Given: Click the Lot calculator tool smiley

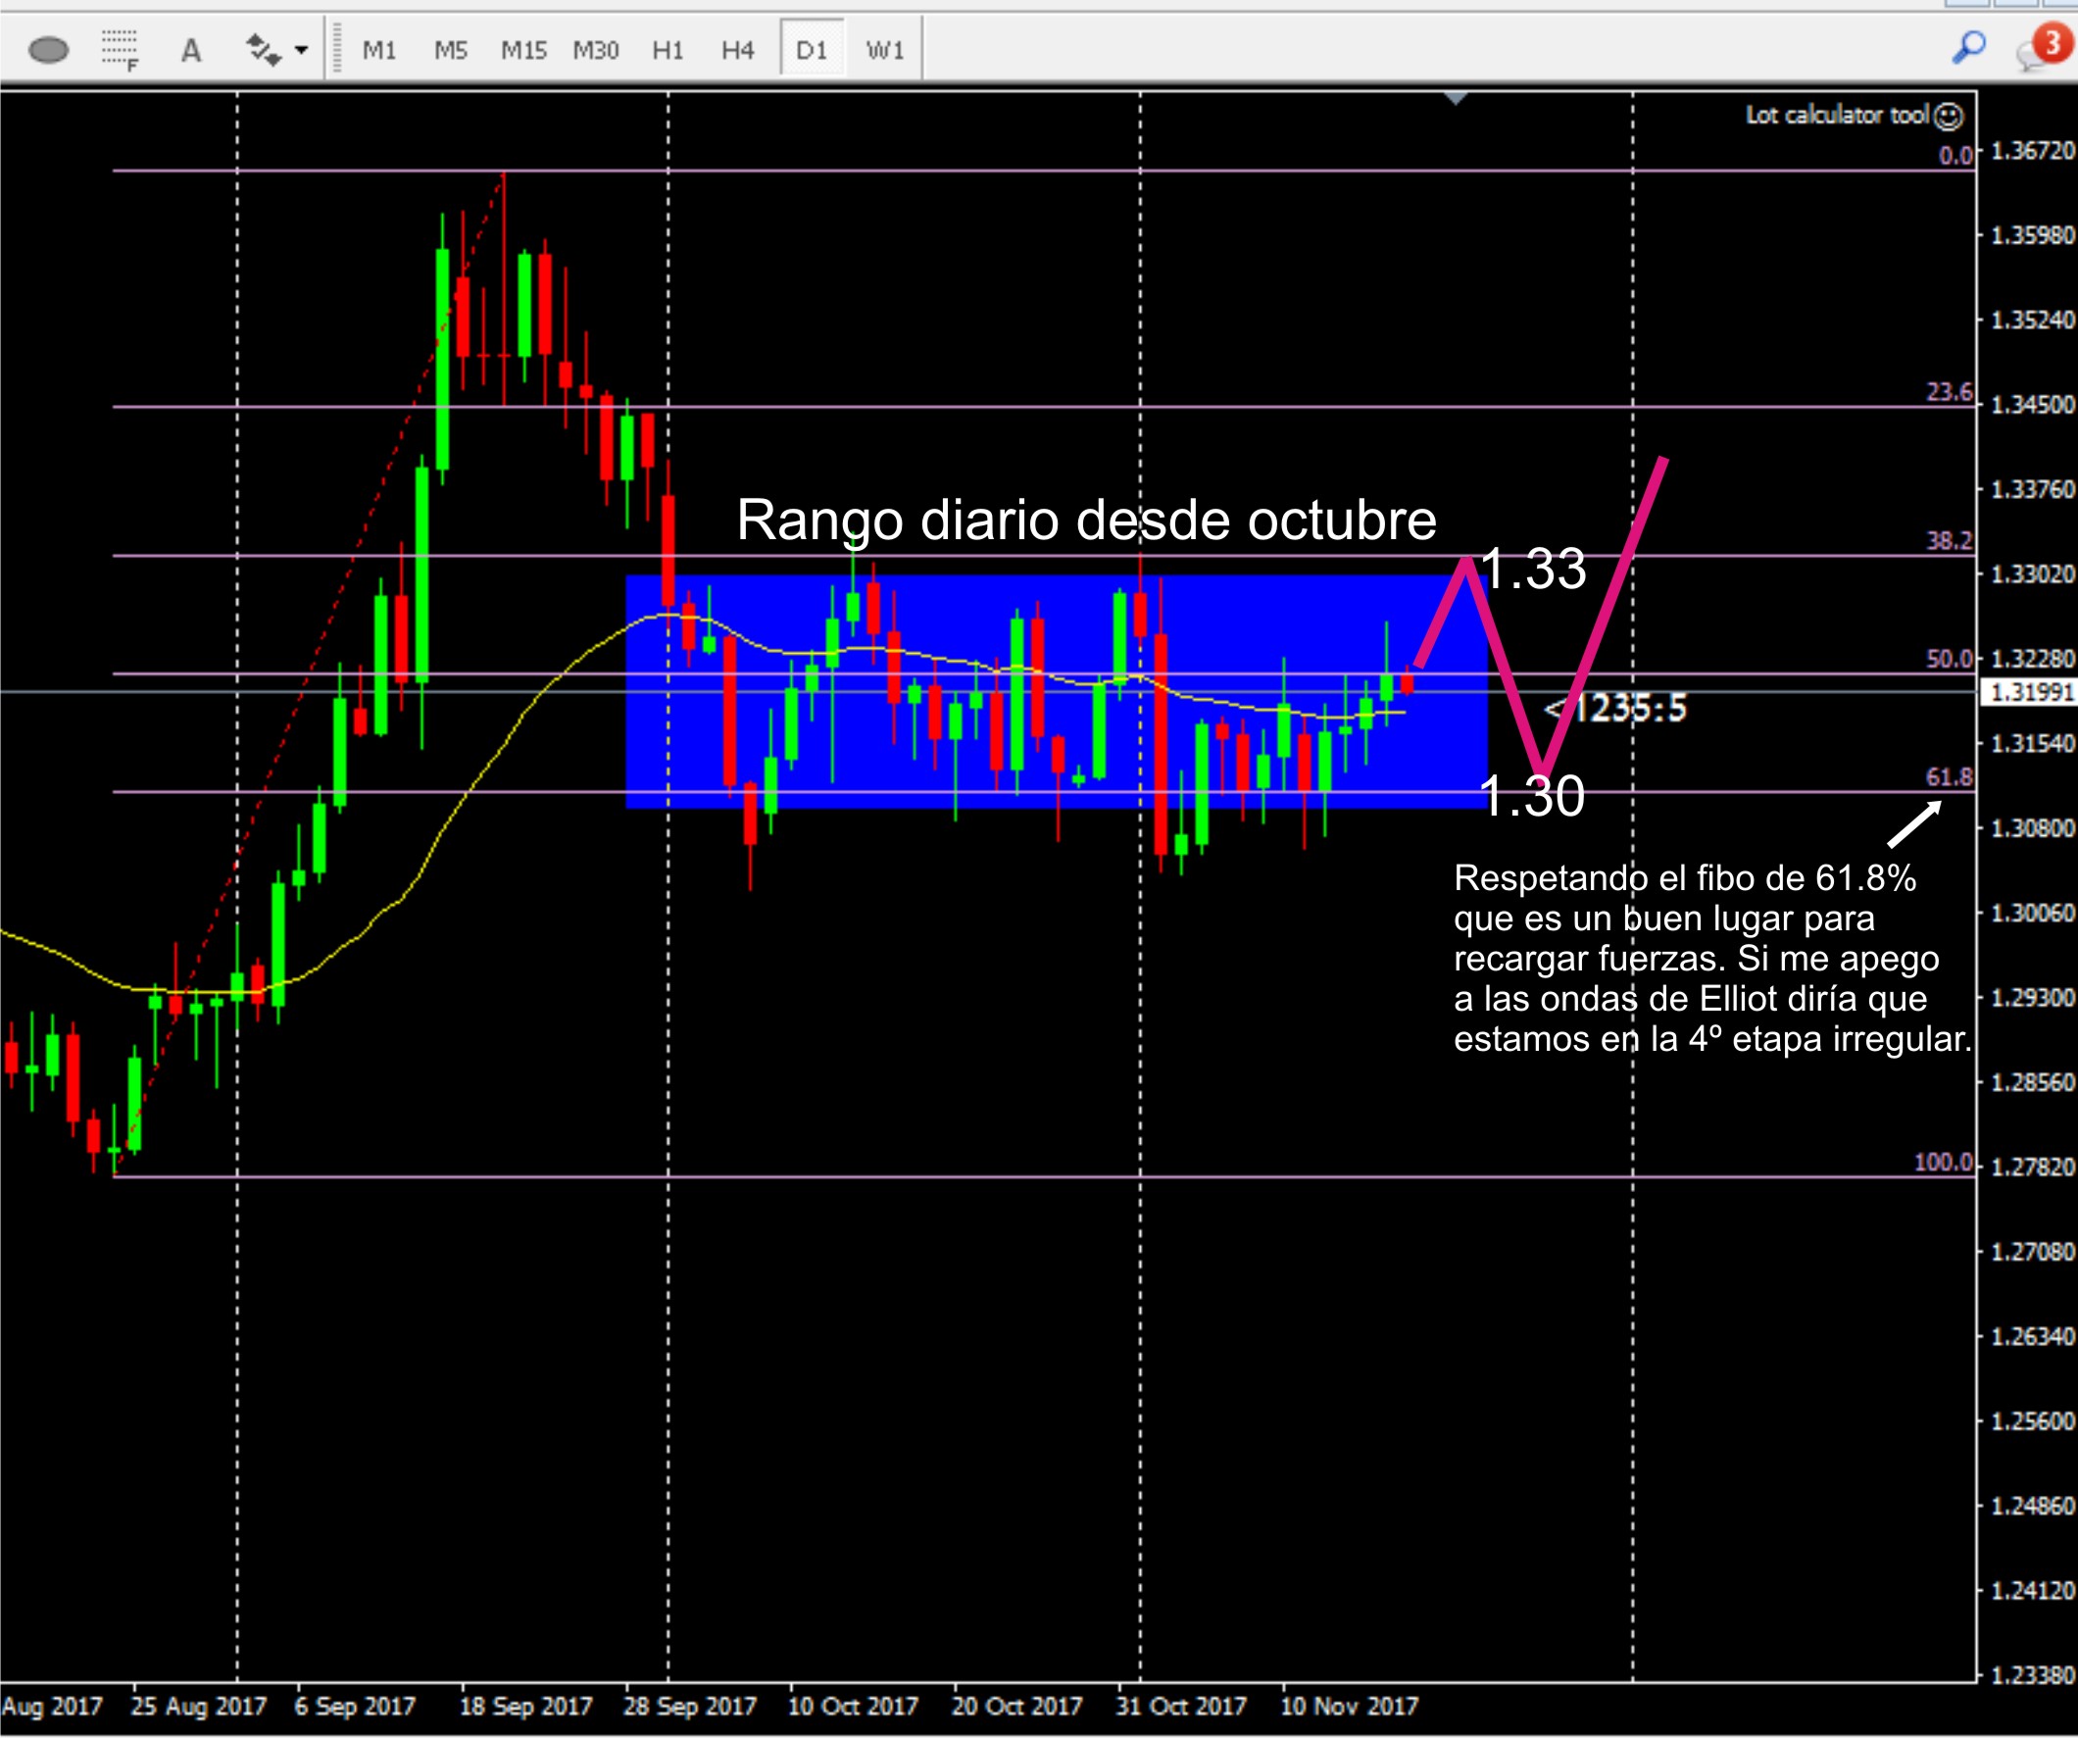Looking at the screenshot, I should pyautogui.click(x=1949, y=116).
